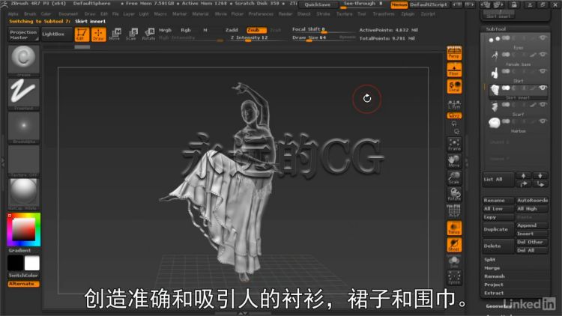Expand the Merge section
Viewport: 562px width, 316px height.
pos(492,268)
